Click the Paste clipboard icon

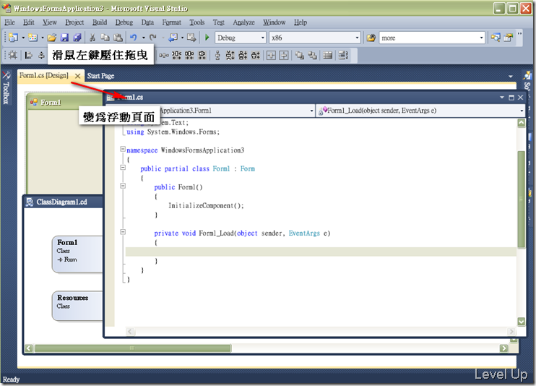coord(118,38)
